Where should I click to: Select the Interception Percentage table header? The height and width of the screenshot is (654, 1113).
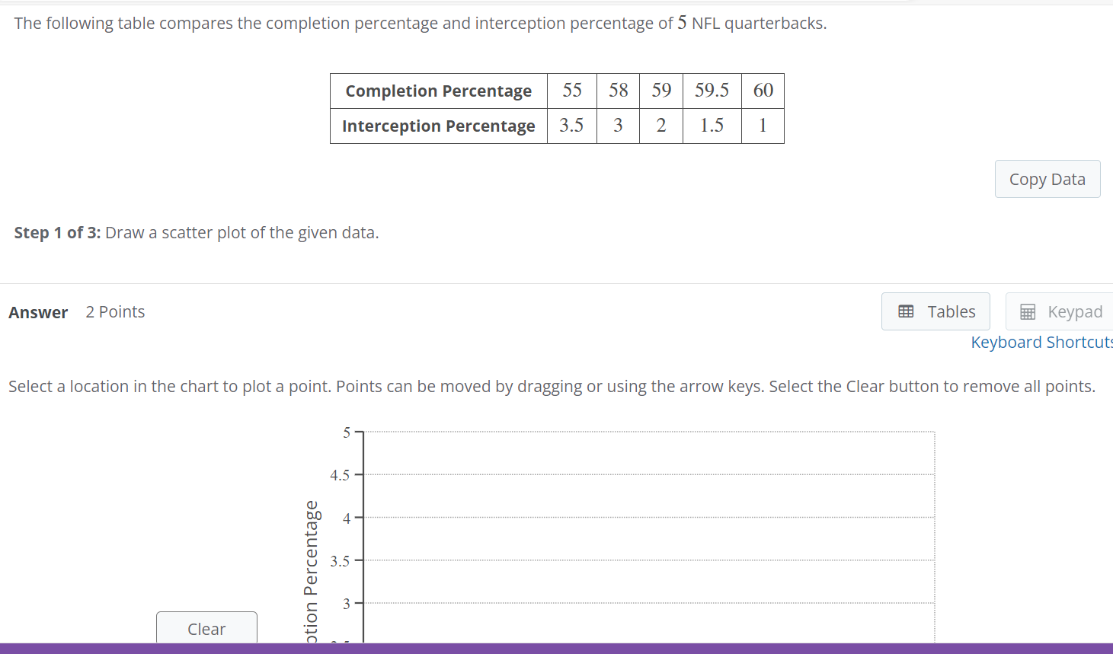(438, 126)
